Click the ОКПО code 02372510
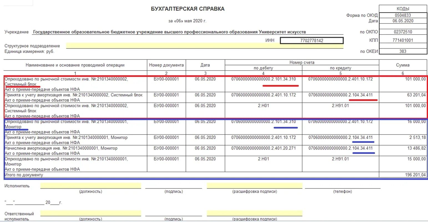 click(403, 32)
